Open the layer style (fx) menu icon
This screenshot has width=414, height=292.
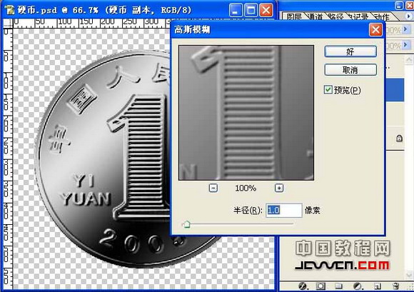tap(303, 286)
